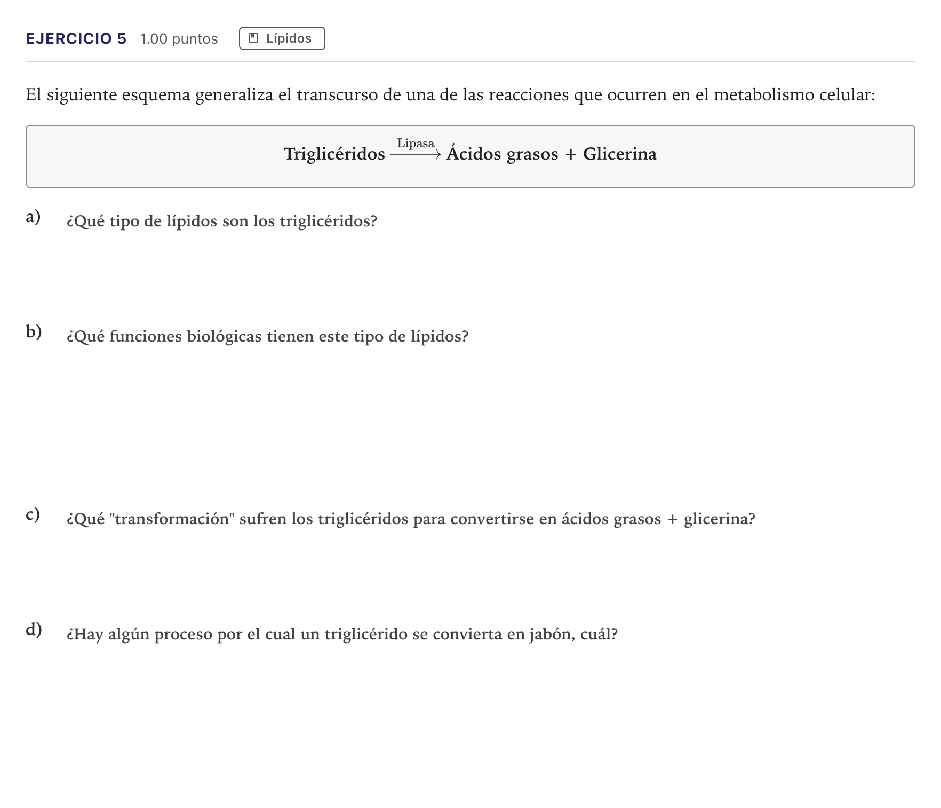The width and height of the screenshot is (941, 808).
Task: Click the d) item label
Action: click(34, 630)
